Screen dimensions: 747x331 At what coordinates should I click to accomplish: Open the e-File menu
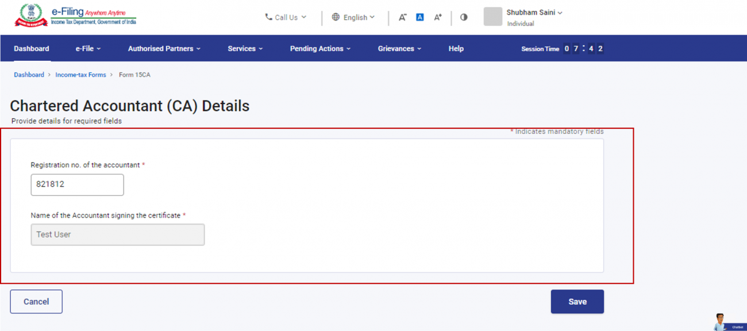click(x=87, y=48)
